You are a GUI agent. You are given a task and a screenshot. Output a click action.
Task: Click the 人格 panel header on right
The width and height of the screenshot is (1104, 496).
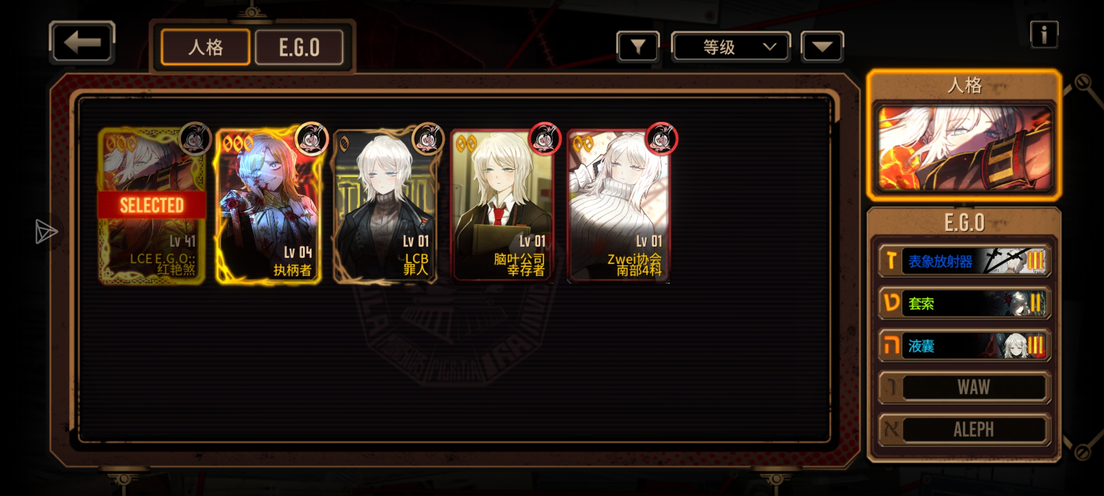click(x=964, y=86)
